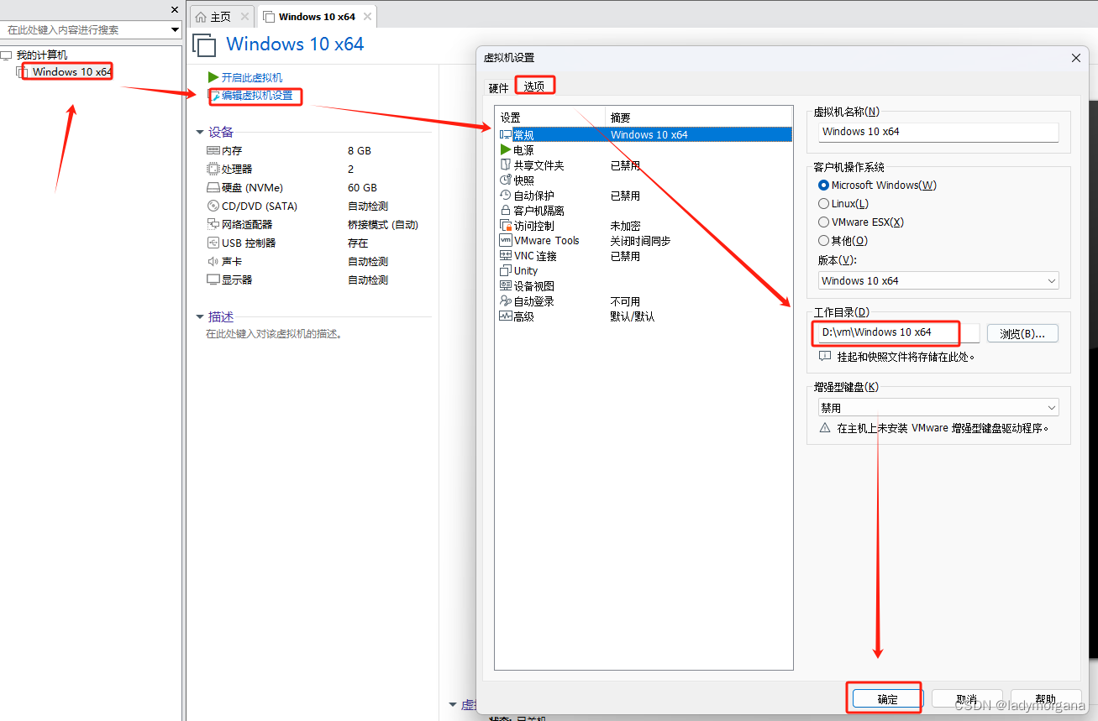Open the 增强型键盘 禁用 dropdown
The width and height of the screenshot is (1098, 721).
(x=938, y=408)
